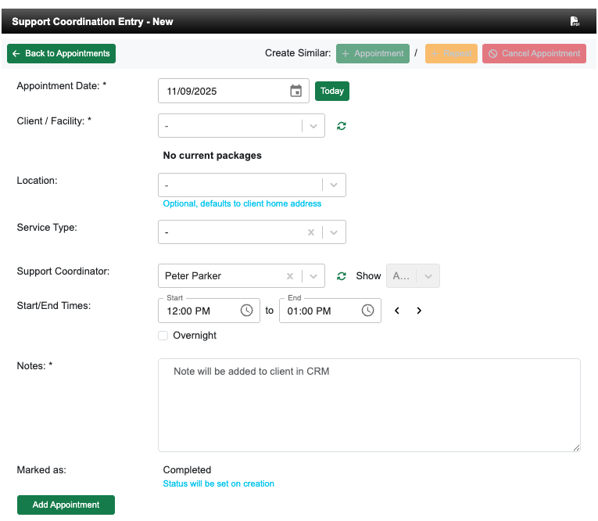This screenshot has width=598, height=521.
Task: Expand the Support Coordinator dropdown
Action: 313,276
